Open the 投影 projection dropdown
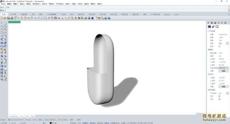Image resolution: width=230 pixels, height=124 pixels. click(x=227, y=43)
